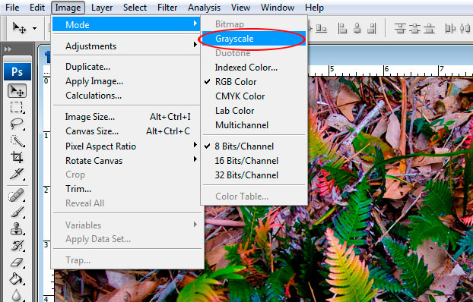The height and width of the screenshot is (302, 473).
Task: Open the Layer menu
Action: tap(102, 8)
